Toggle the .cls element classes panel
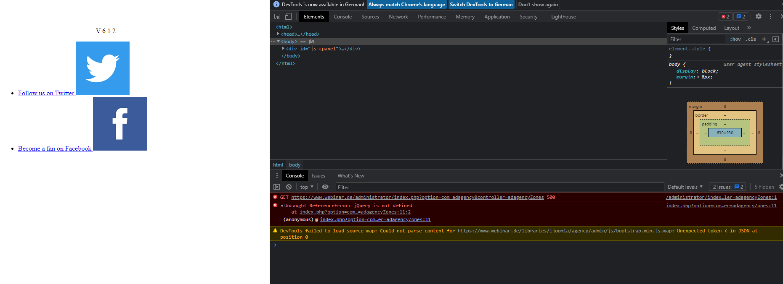 (x=751, y=39)
